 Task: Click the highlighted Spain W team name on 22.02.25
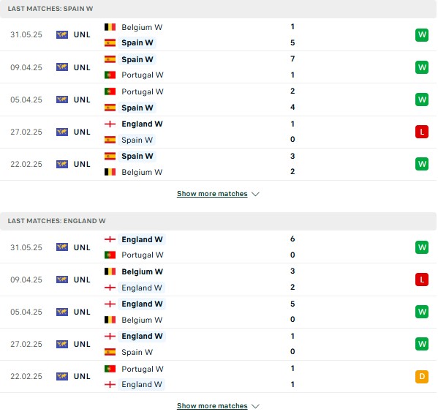[x=137, y=156]
